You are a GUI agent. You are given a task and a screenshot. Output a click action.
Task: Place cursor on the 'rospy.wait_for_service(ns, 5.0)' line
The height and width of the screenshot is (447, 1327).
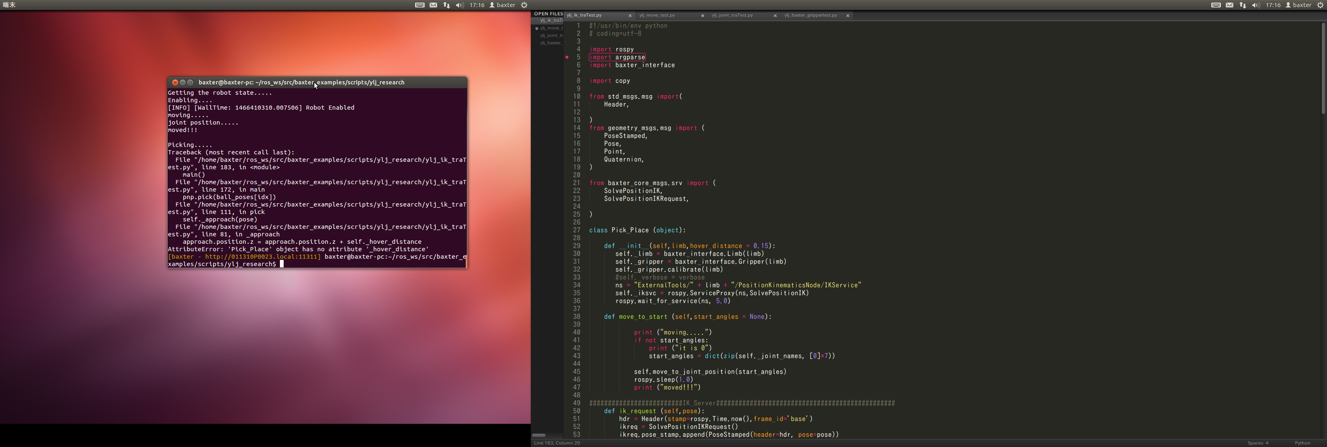pyautogui.click(x=673, y=301)
